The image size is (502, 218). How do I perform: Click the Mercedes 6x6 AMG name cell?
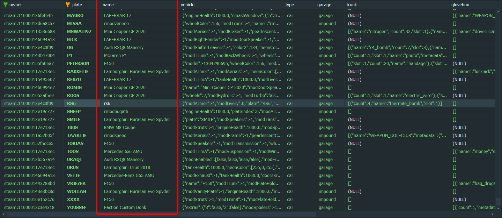(x=123, y=152)
